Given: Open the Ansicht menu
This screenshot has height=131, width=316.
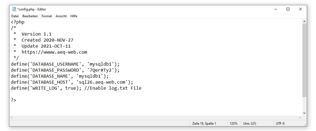Looking at the screenshot, I should pos(61,16).
